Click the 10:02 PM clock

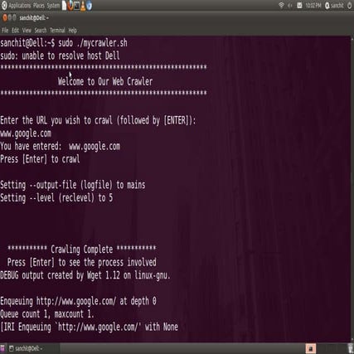[313, 6]
